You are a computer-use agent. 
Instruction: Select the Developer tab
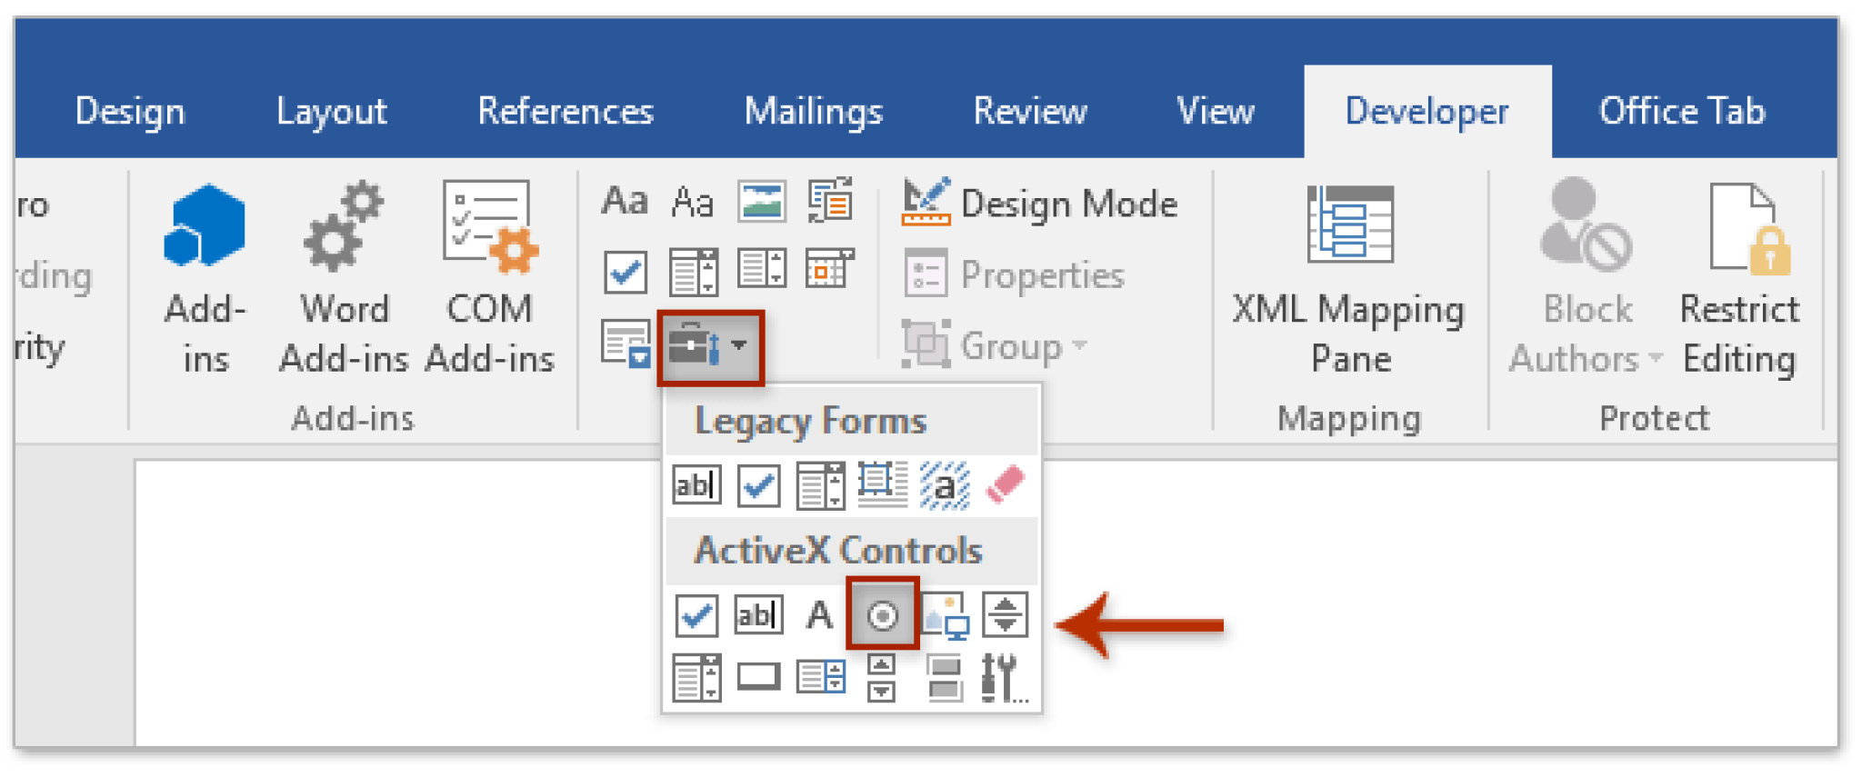(1427, 112)
